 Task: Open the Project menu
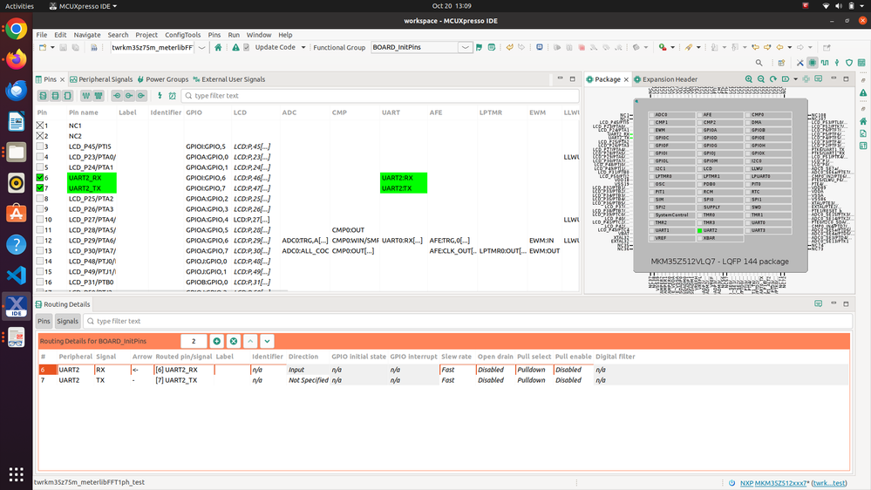pyautogui.click(x=146, y=35)
